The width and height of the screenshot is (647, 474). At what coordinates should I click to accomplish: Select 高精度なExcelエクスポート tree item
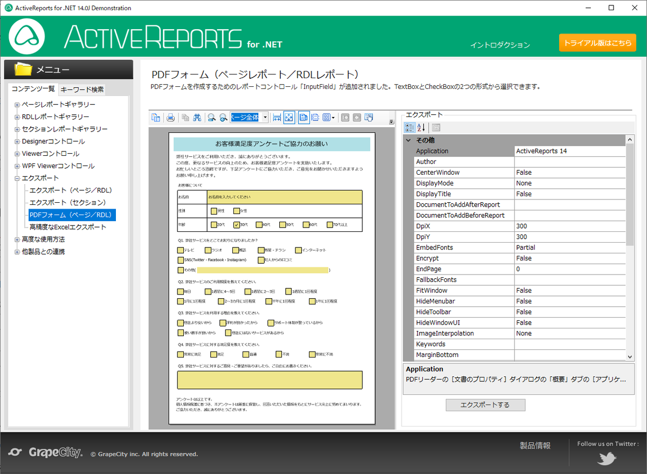pos(68,227)
